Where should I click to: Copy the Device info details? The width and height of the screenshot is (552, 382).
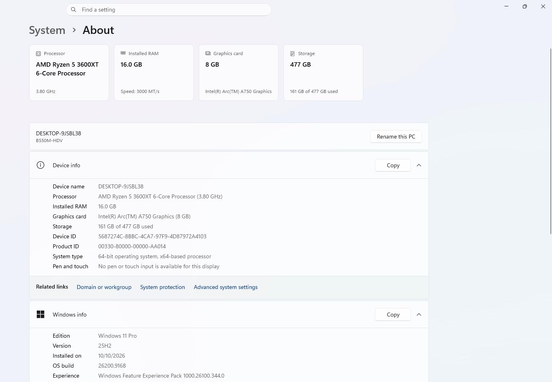coord(393,165)
